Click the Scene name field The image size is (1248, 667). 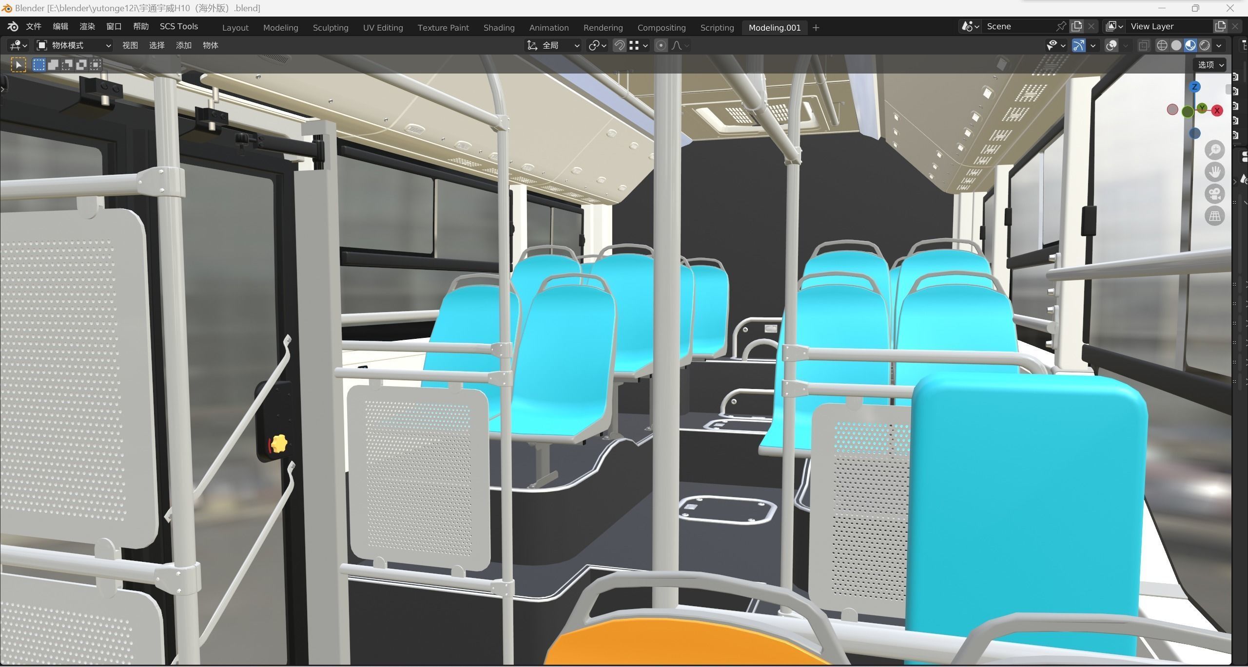tap(1019, 26)
